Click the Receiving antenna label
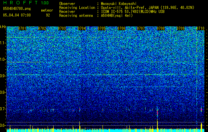208x132 pixels. [x=76, y=16]
